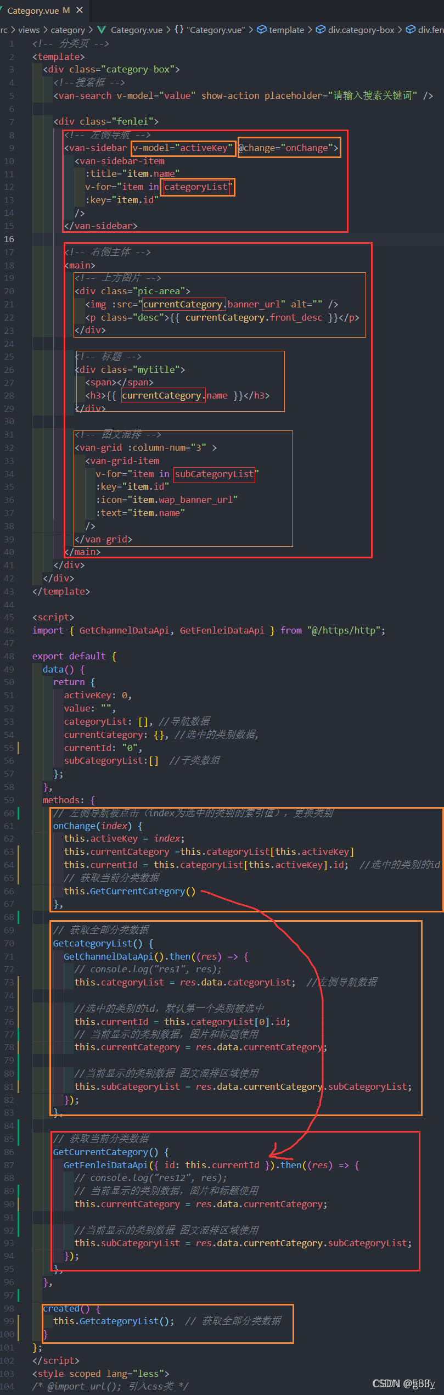Click the Vue file icon in breadcrumbs
Image resolution: width=444 pixels, height=1395 pixels.
click(102, 30)
